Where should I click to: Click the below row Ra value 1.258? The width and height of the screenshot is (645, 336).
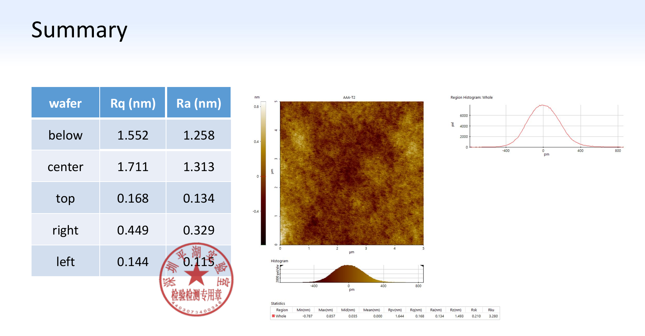click(x=199, y=135)
